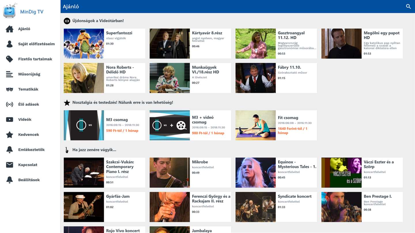Click the Munkaügyek thumbnail image
The width and height of the screenshot is (415, 233).
point(170,78)
